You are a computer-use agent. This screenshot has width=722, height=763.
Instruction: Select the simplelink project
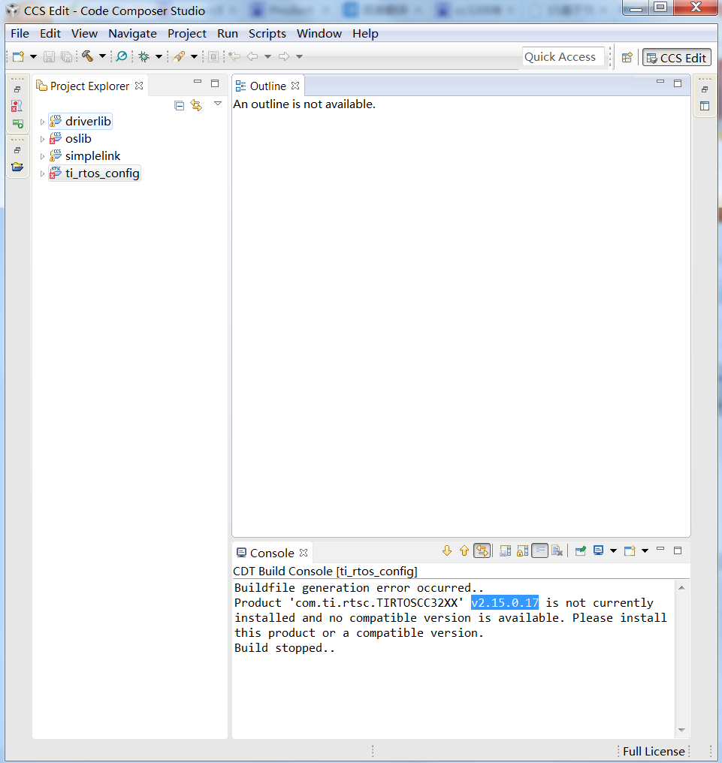[92, 155]
